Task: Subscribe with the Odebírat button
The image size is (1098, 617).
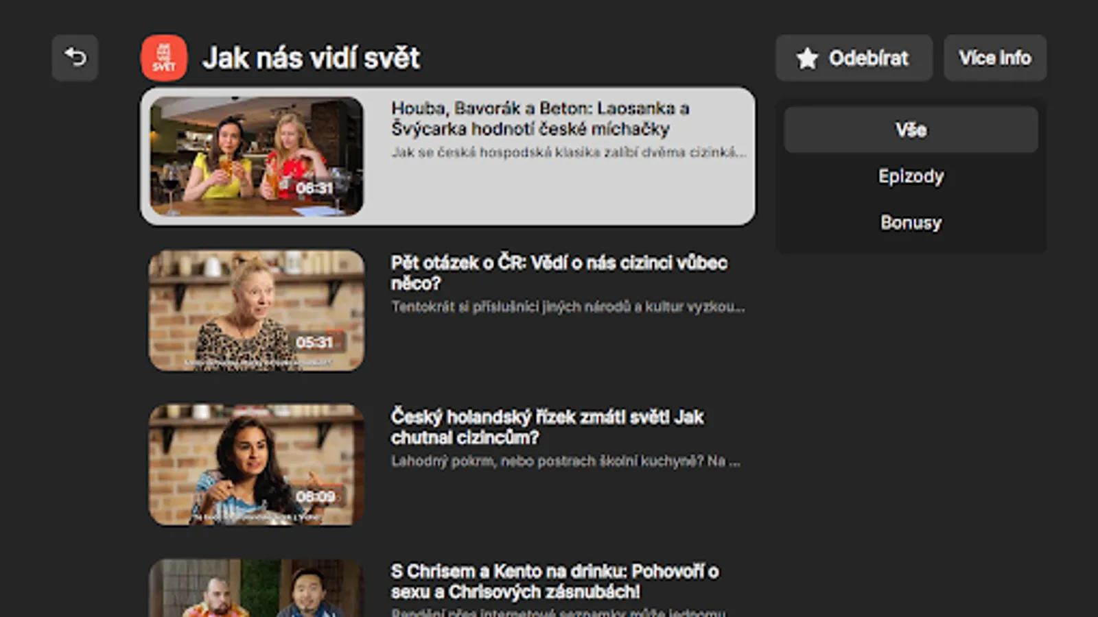Action: click(x=854, y=58)
